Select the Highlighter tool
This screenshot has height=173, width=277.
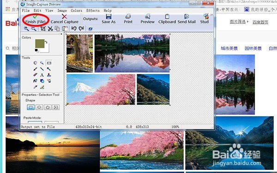coord(42,87)
